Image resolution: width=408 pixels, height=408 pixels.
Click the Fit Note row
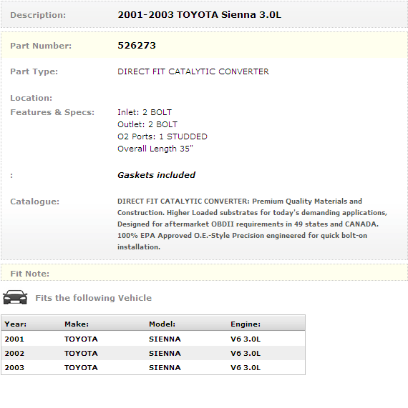pyautogui.click(x=204, y=273)
